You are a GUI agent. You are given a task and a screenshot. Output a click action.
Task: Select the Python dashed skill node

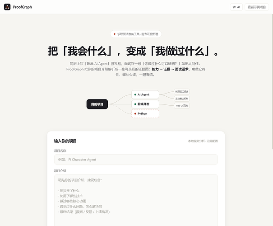click(145, 114)
